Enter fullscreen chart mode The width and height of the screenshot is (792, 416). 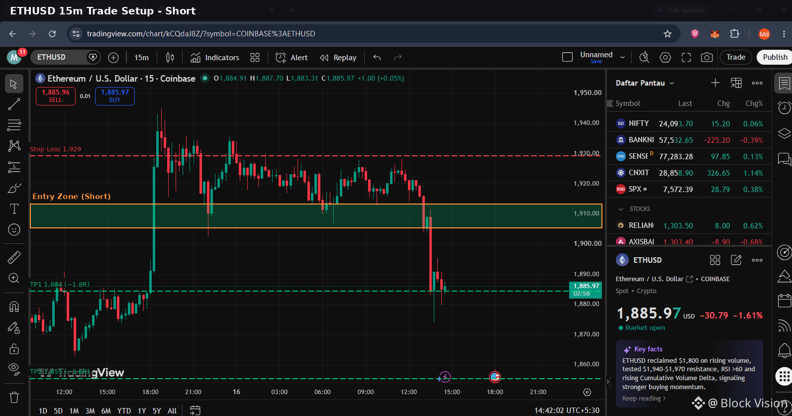pyautogui.click(x=686, y=57)
